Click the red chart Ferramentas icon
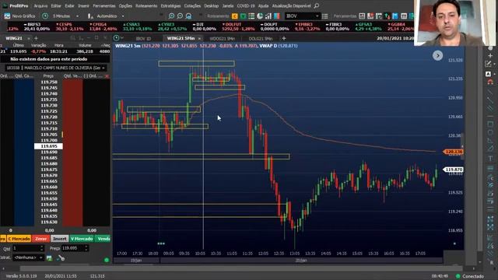The width and height of the screenshot is (498, 280). (370, 16)
